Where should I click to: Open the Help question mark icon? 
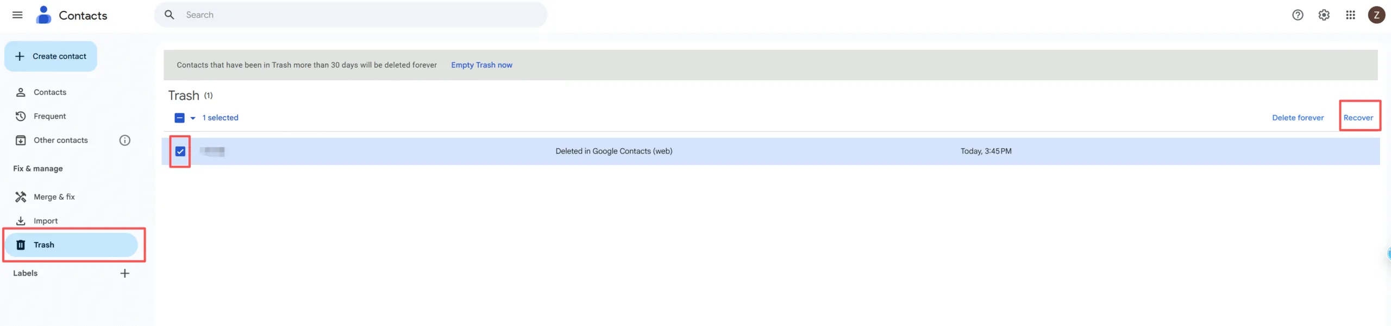point(1298,15)
